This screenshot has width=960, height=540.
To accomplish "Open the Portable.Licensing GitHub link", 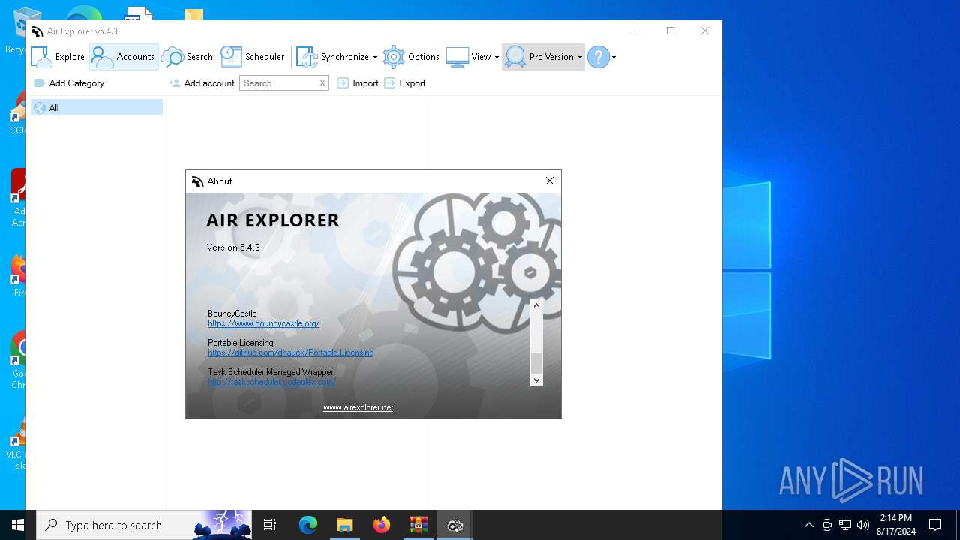I will point(291,352).
